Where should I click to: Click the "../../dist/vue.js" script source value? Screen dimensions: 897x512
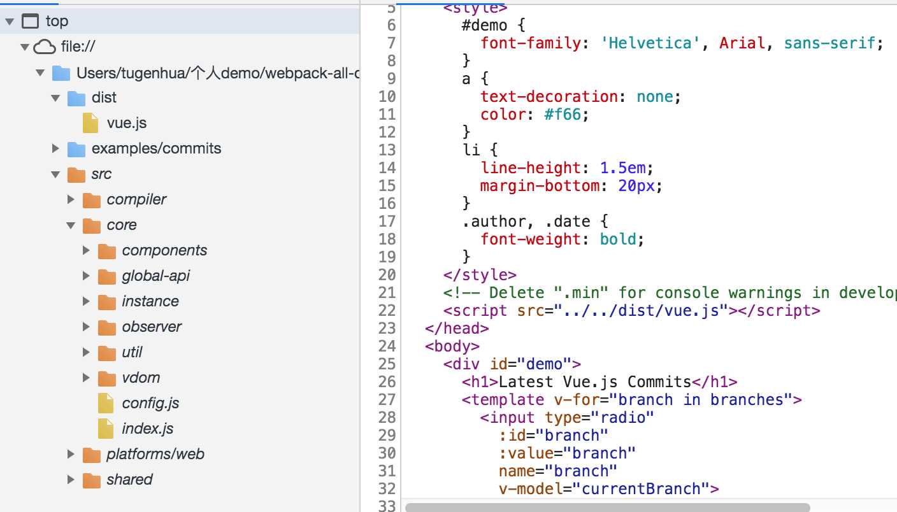[640, 311]
